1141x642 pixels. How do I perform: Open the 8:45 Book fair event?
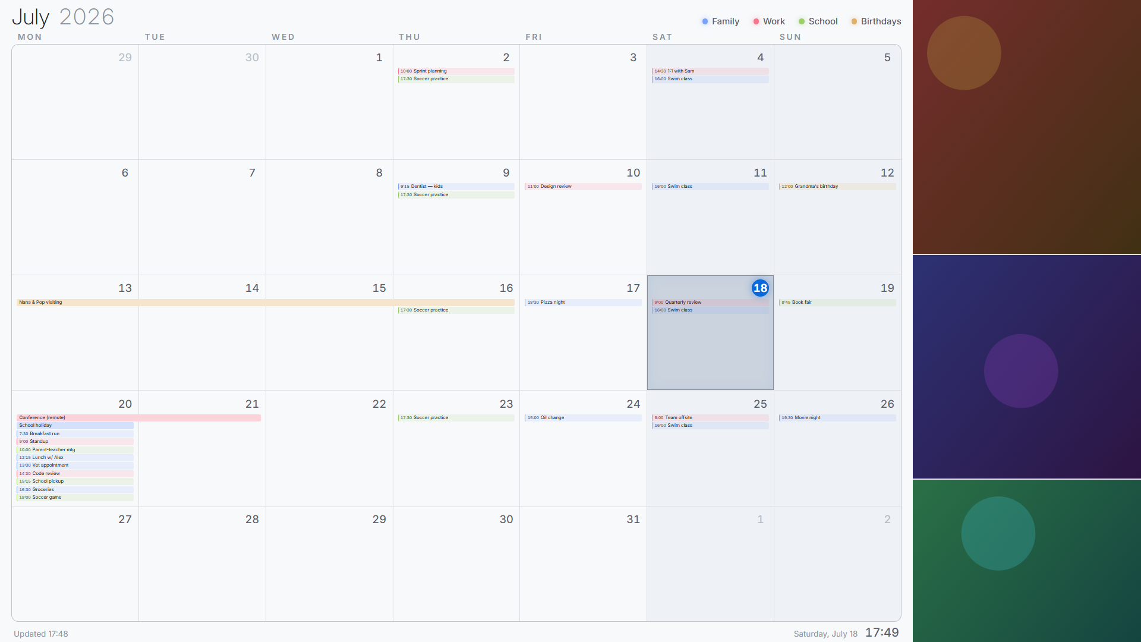(x=837, y=303)
